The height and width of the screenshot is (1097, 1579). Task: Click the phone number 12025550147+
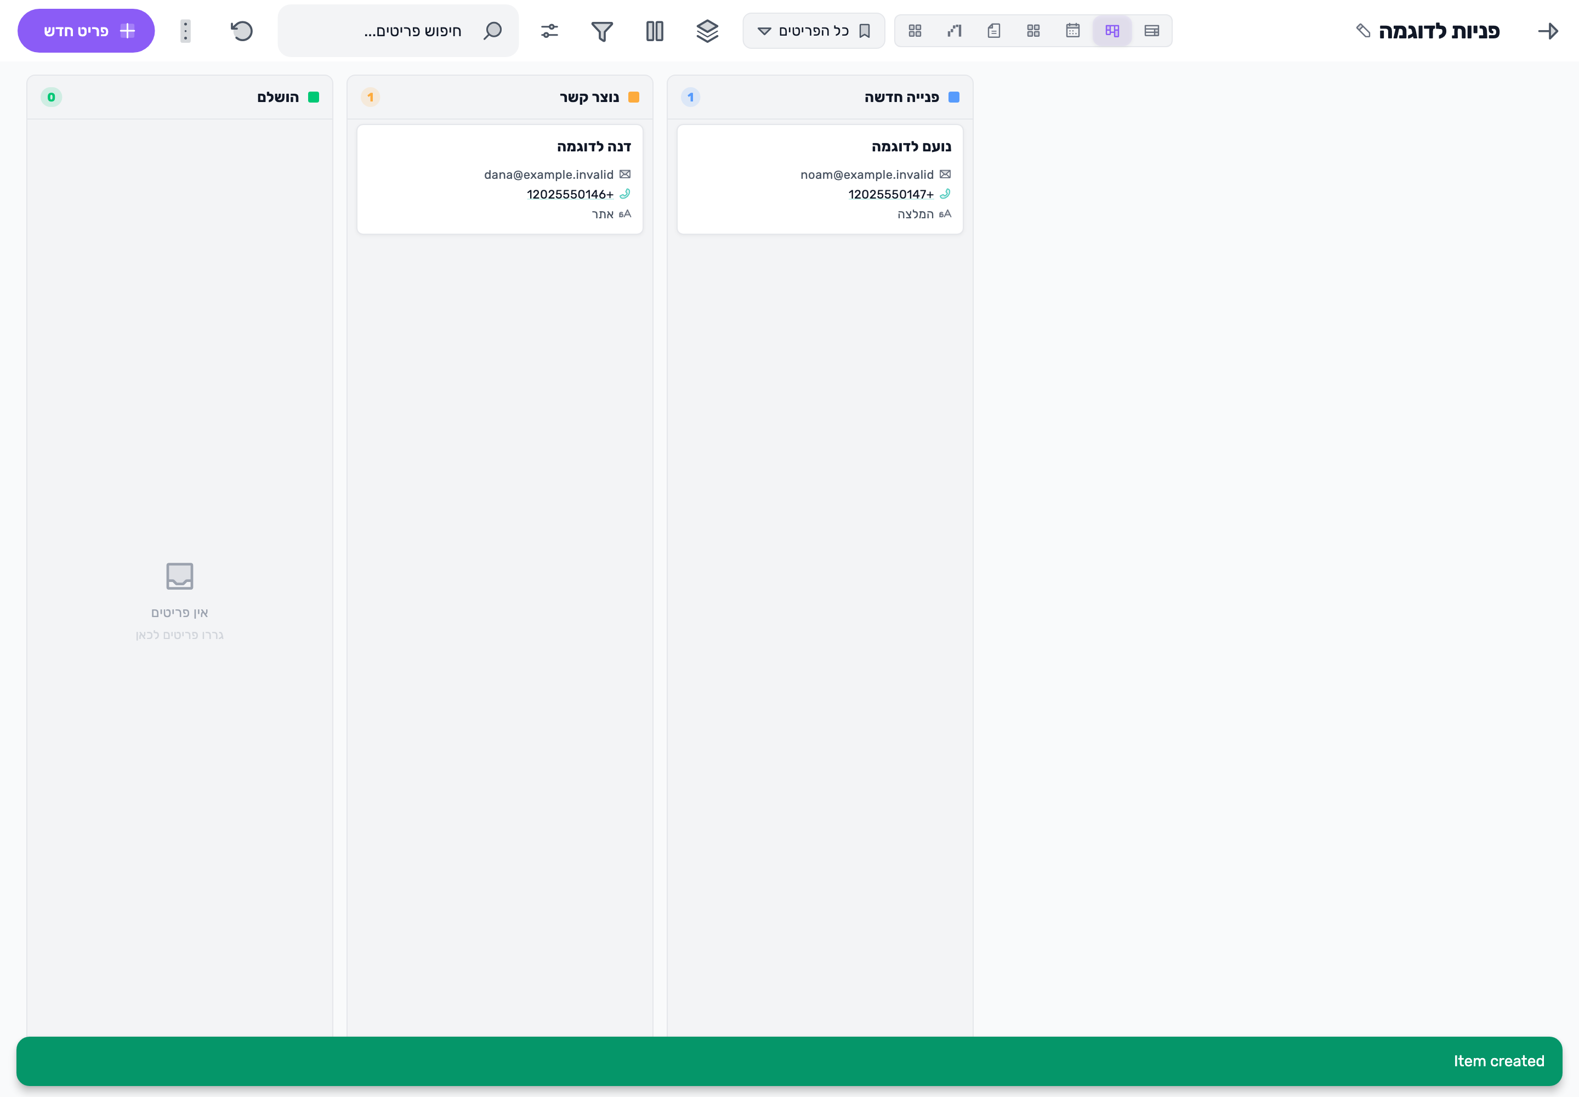(891, 195)
